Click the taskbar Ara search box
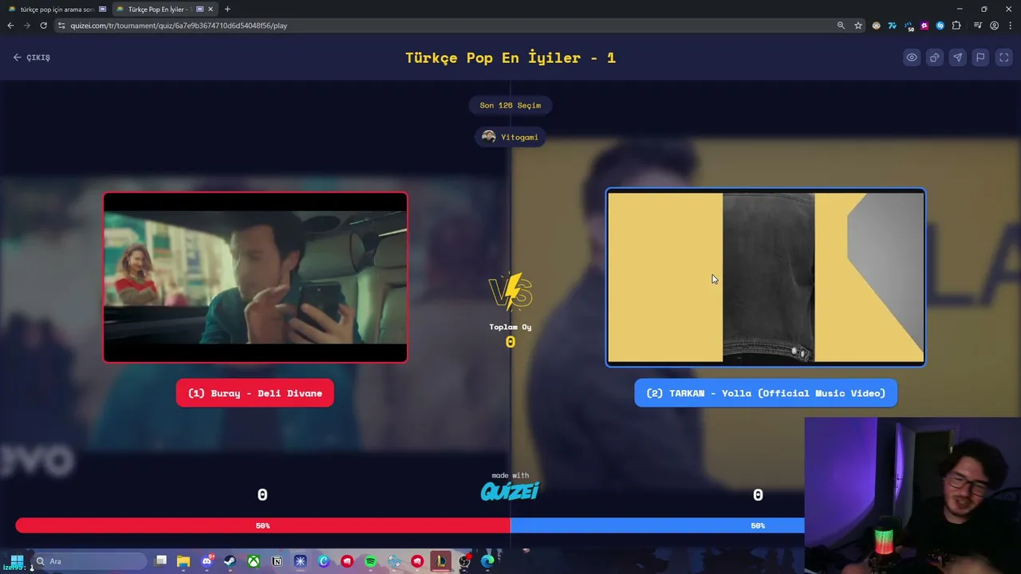 tap(89, 561)
